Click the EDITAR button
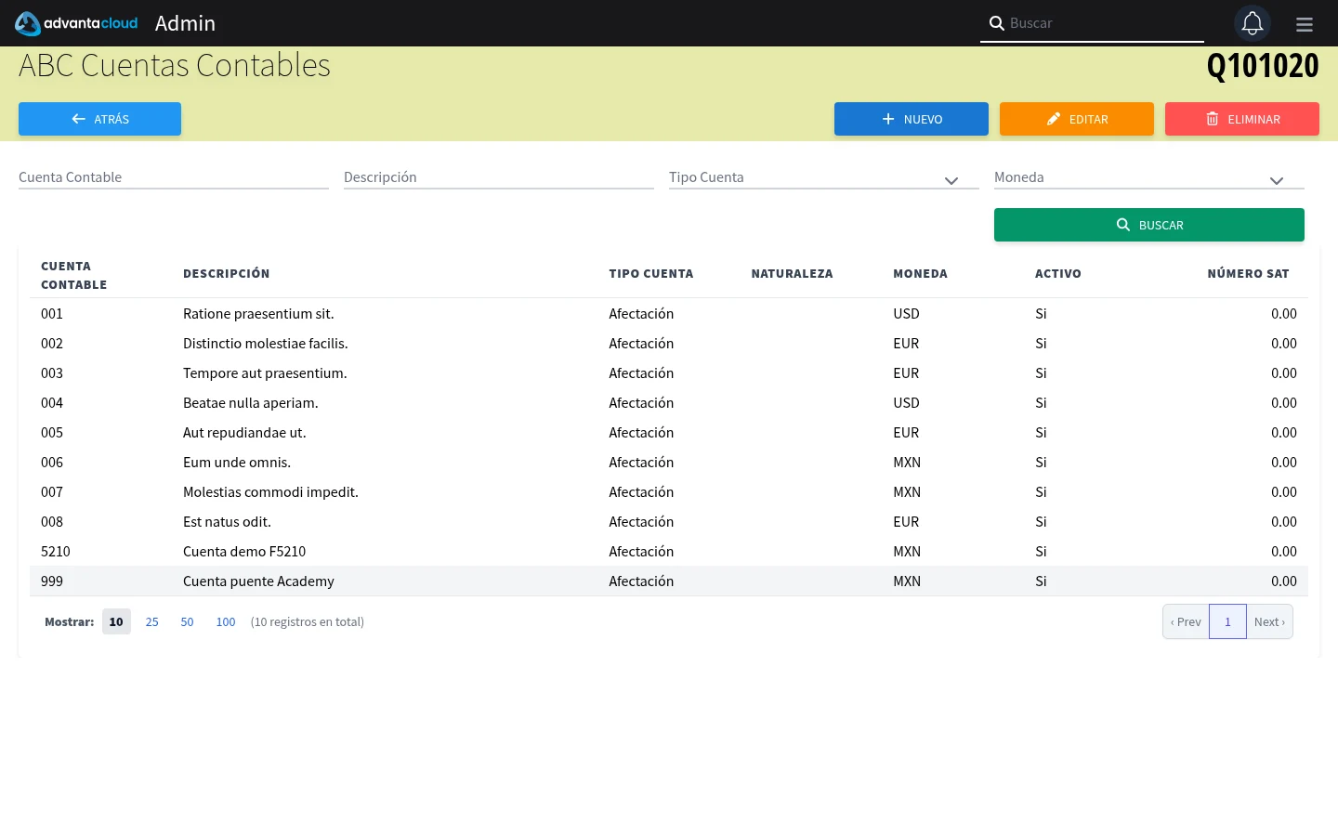Screen dimensions: 1338x836 pyautogui.click(x=1077, y=119)
